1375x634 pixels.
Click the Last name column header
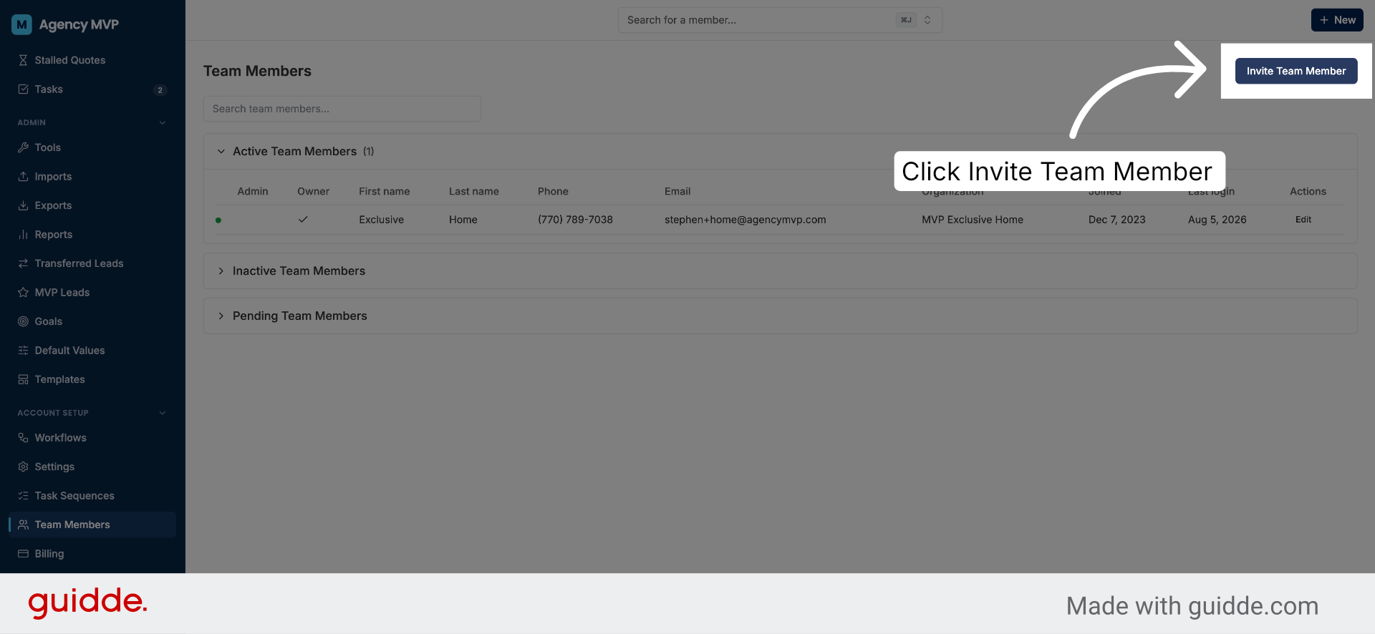[x=474, y=191]
